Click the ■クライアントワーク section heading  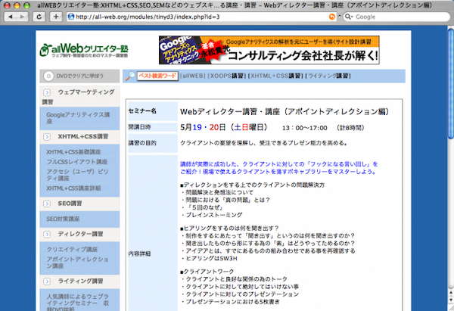(207, 272)
